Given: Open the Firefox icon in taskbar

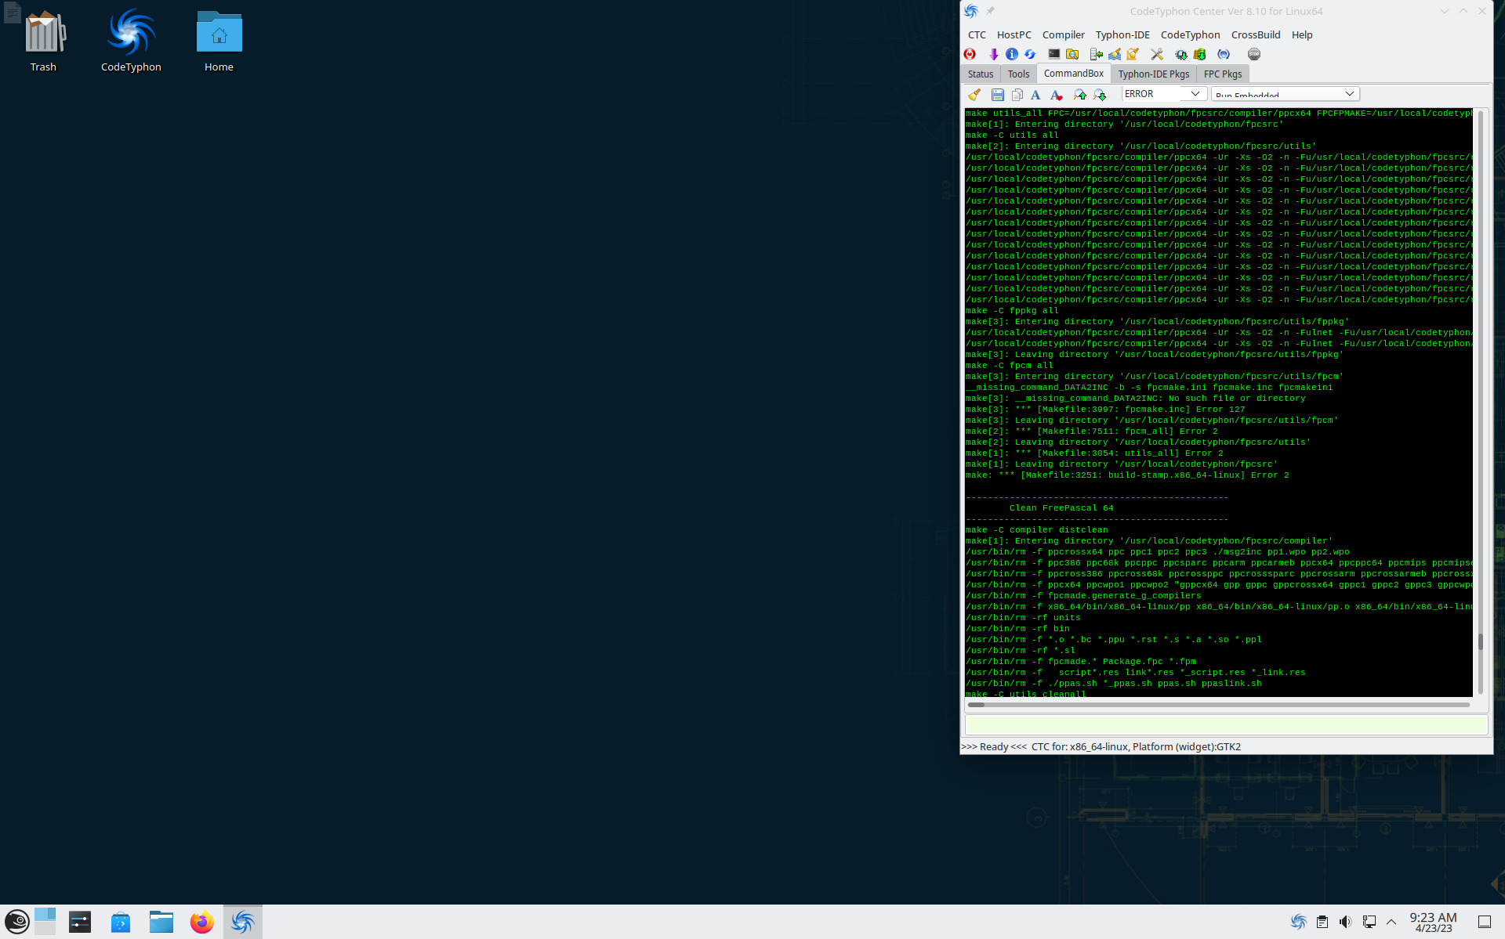Looking at the screenshot, I should tap(202, 922).
